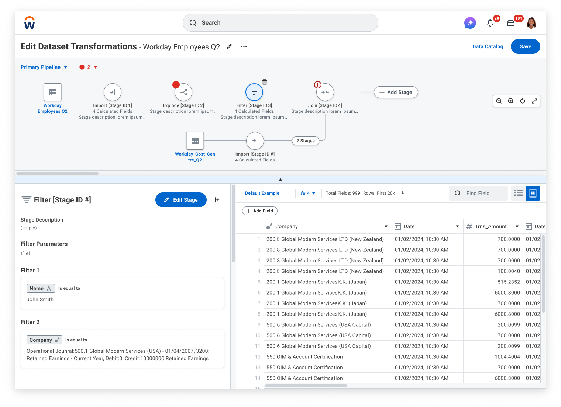Select the Japan company cell in row 5
Viewport: 561px width, 407px height.
[328, 282]
